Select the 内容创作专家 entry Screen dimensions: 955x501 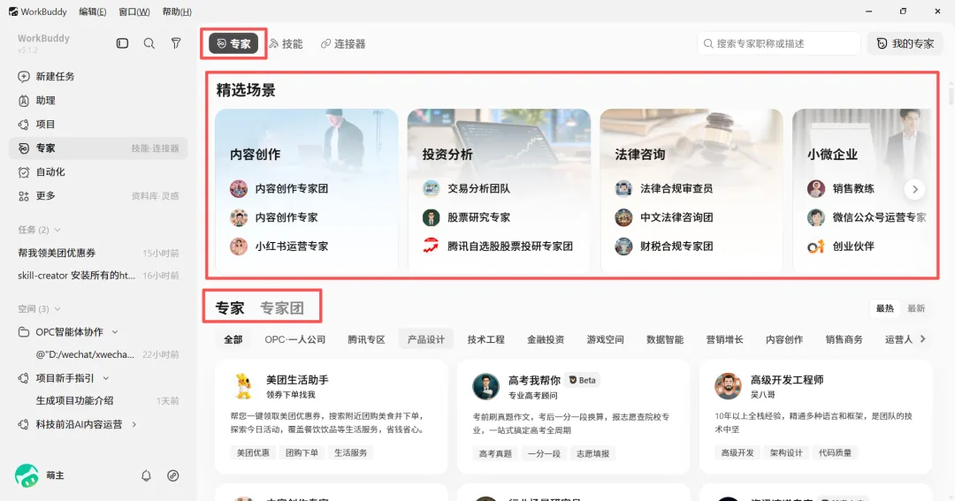tap(274, 217)
